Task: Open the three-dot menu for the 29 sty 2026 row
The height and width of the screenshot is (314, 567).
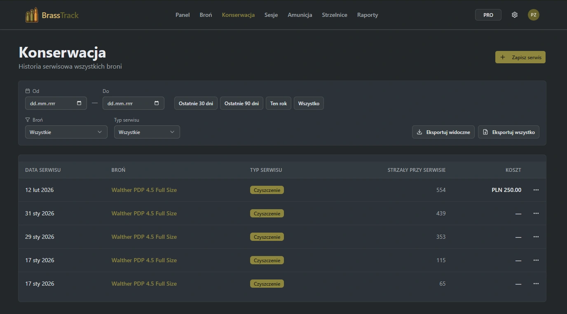Action: [x=536, y=237]
